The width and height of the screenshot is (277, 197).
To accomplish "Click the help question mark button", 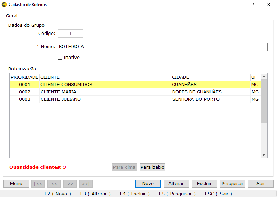I will point(253,5).
